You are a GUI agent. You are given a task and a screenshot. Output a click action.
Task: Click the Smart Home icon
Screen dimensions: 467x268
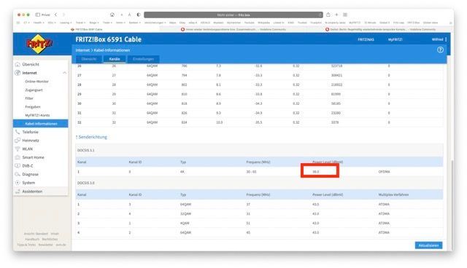pos(18,157)
